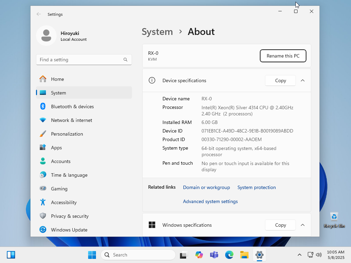Viewport: 351px width, 263px height.
Task: Open Time & language settings
Action: 84,175
